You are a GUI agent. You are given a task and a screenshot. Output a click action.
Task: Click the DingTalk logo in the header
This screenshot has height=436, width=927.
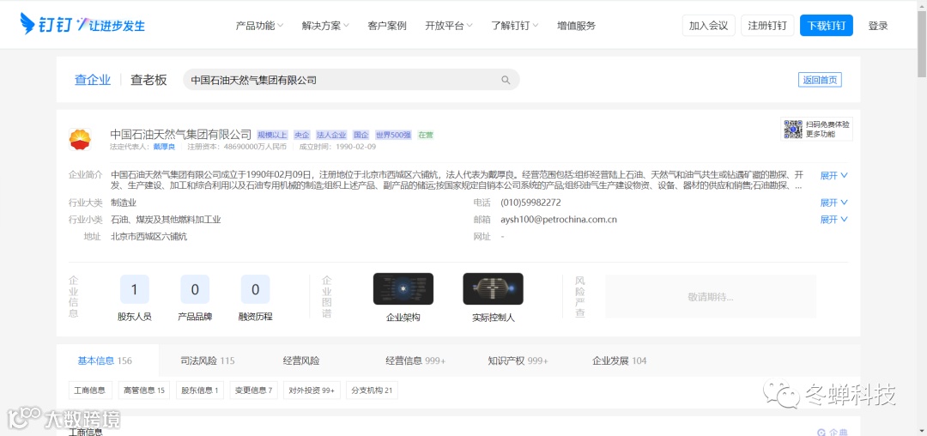pos(82,24)
